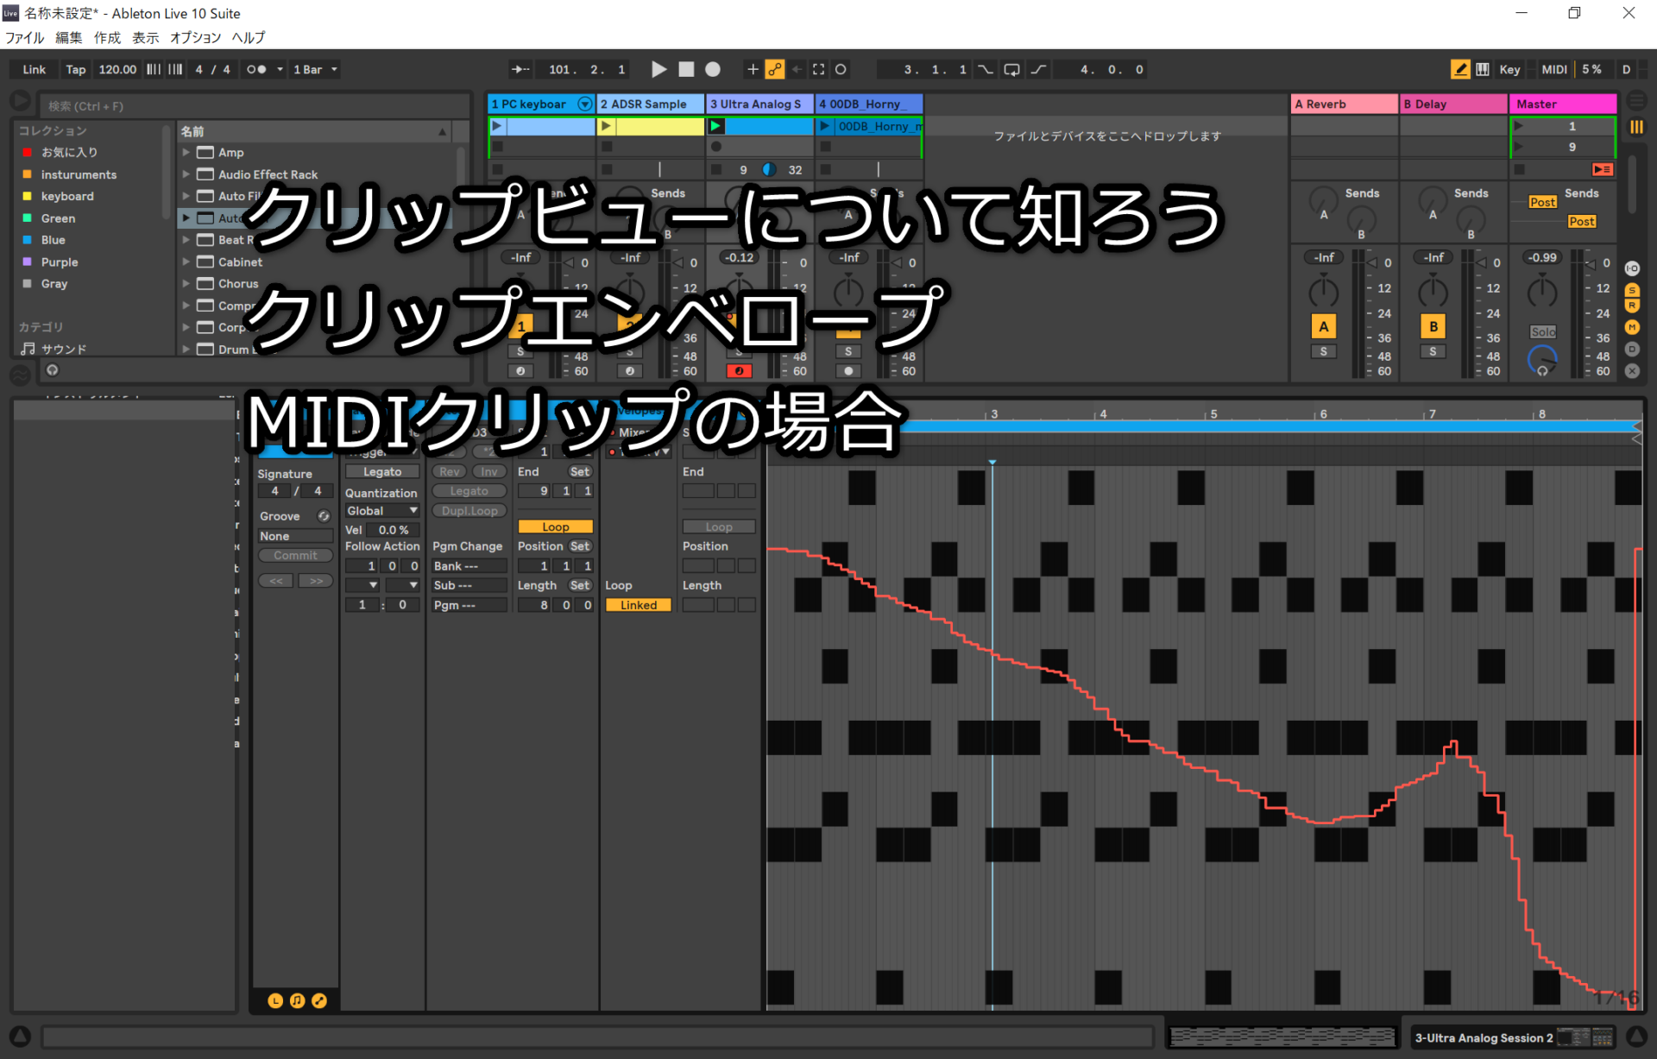Toggle the Linked envelope button
The image size is (1657, 1059).
click(638, 605)
